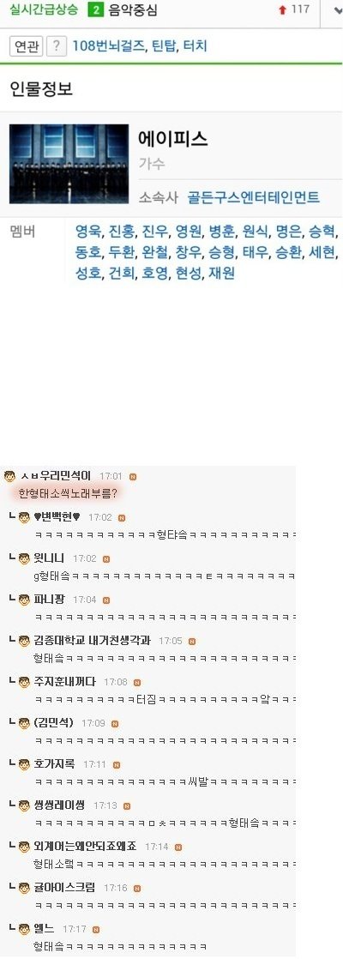Click the avatar icon beside 호가지록
Screen dimensions: 343x959
tap(24, 764)
